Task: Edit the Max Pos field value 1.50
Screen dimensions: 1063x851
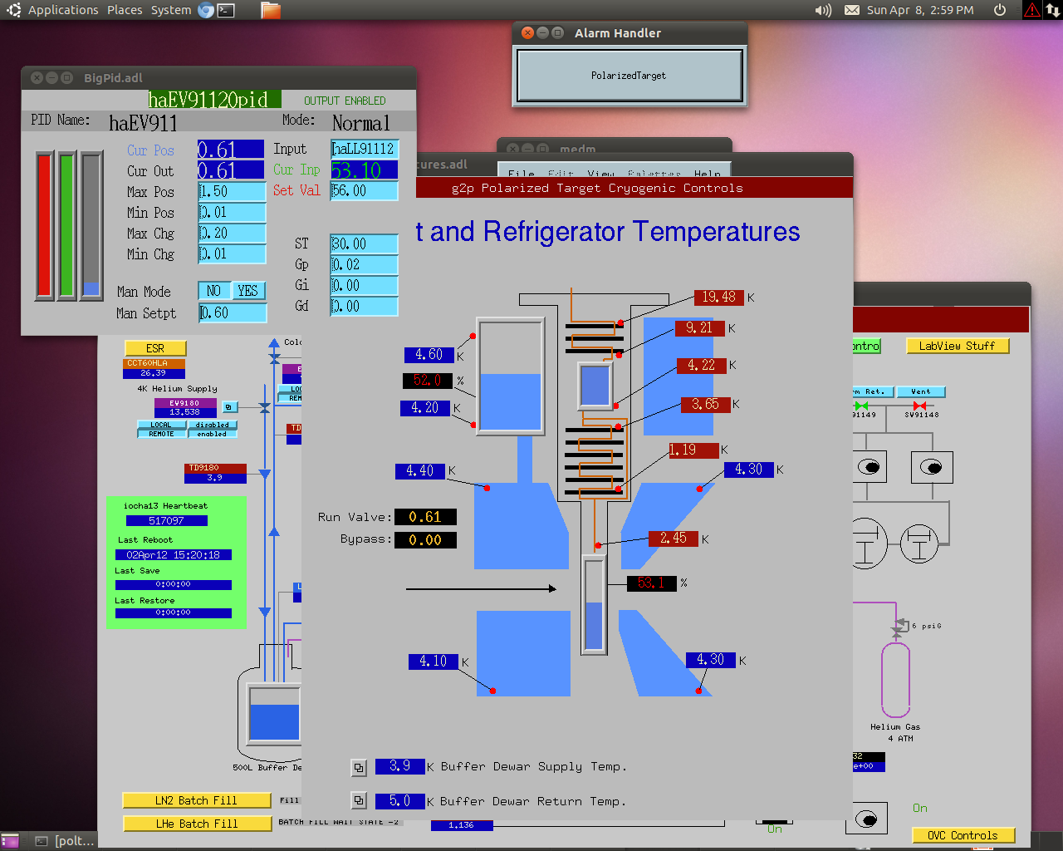Action: click(x=233, y=191)
